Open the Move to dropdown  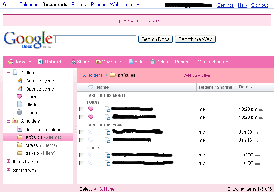pos(120,62)
